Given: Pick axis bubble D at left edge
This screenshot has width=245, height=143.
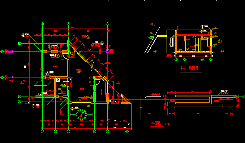Looking at the screenshot, I should pyautogui.click(x=2, y=51).
